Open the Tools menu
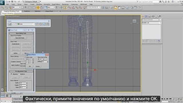Image resolution: width=183 pixels, height=103 pixels. tap(13, 4)
